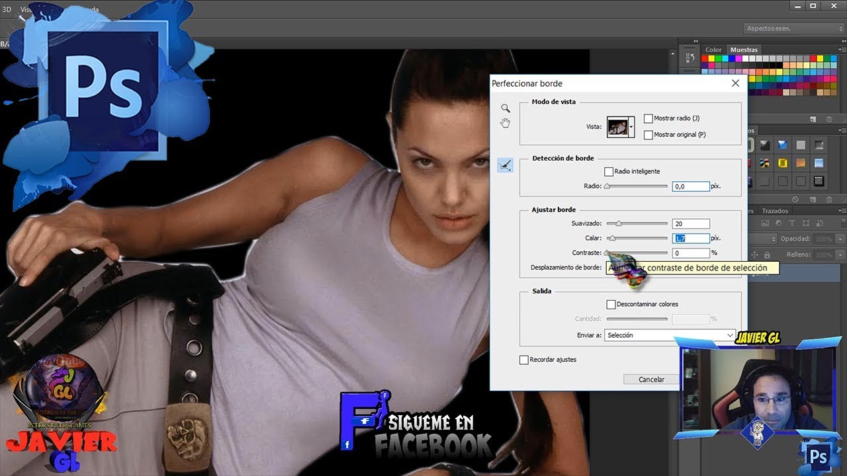The width and height of the screenshot is (847, 476).
Task: Click the adjustment layer filter icon
Action: [x=778, y=223]
